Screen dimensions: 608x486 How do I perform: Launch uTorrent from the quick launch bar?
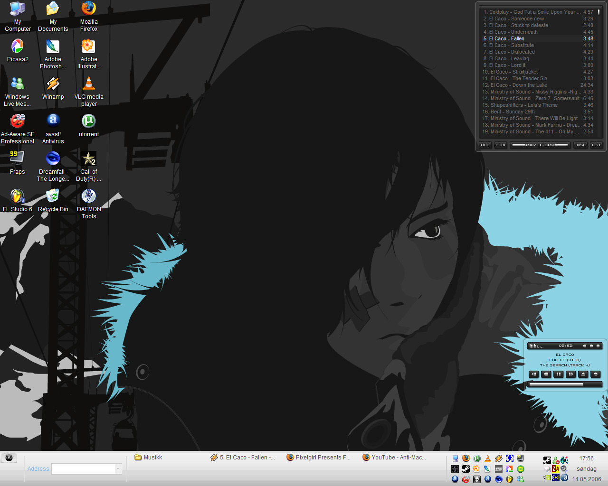(x=476, y=458)
